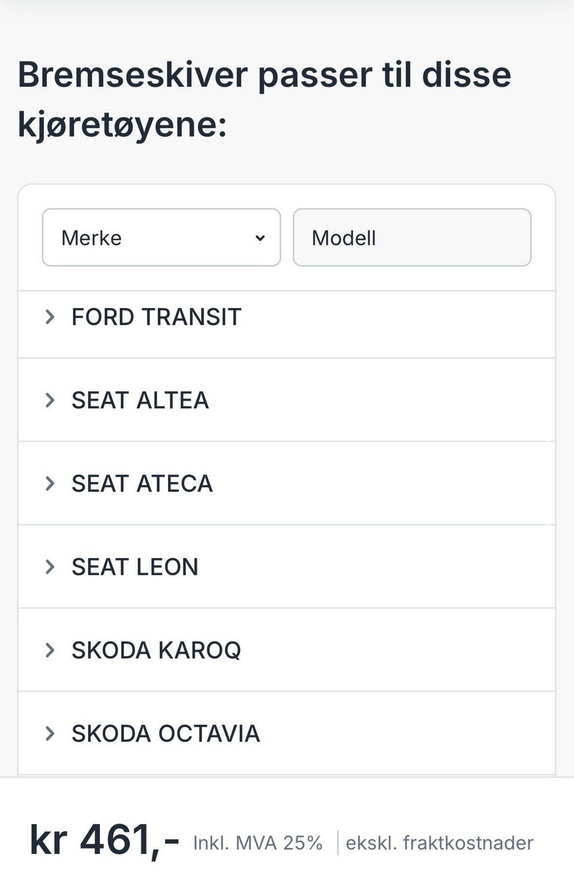Expand SEAT ATECA using its chevron
Viewport: 574px width, 869px height.
(x=50, y=483)
